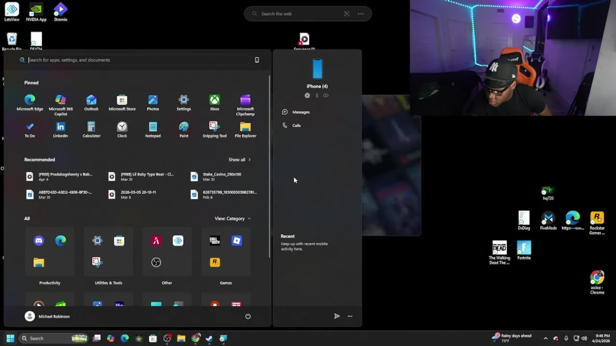The height and width of the screenshot is (346, 616).
Task: Open Michael Robinson account menu
Action: 47,316
